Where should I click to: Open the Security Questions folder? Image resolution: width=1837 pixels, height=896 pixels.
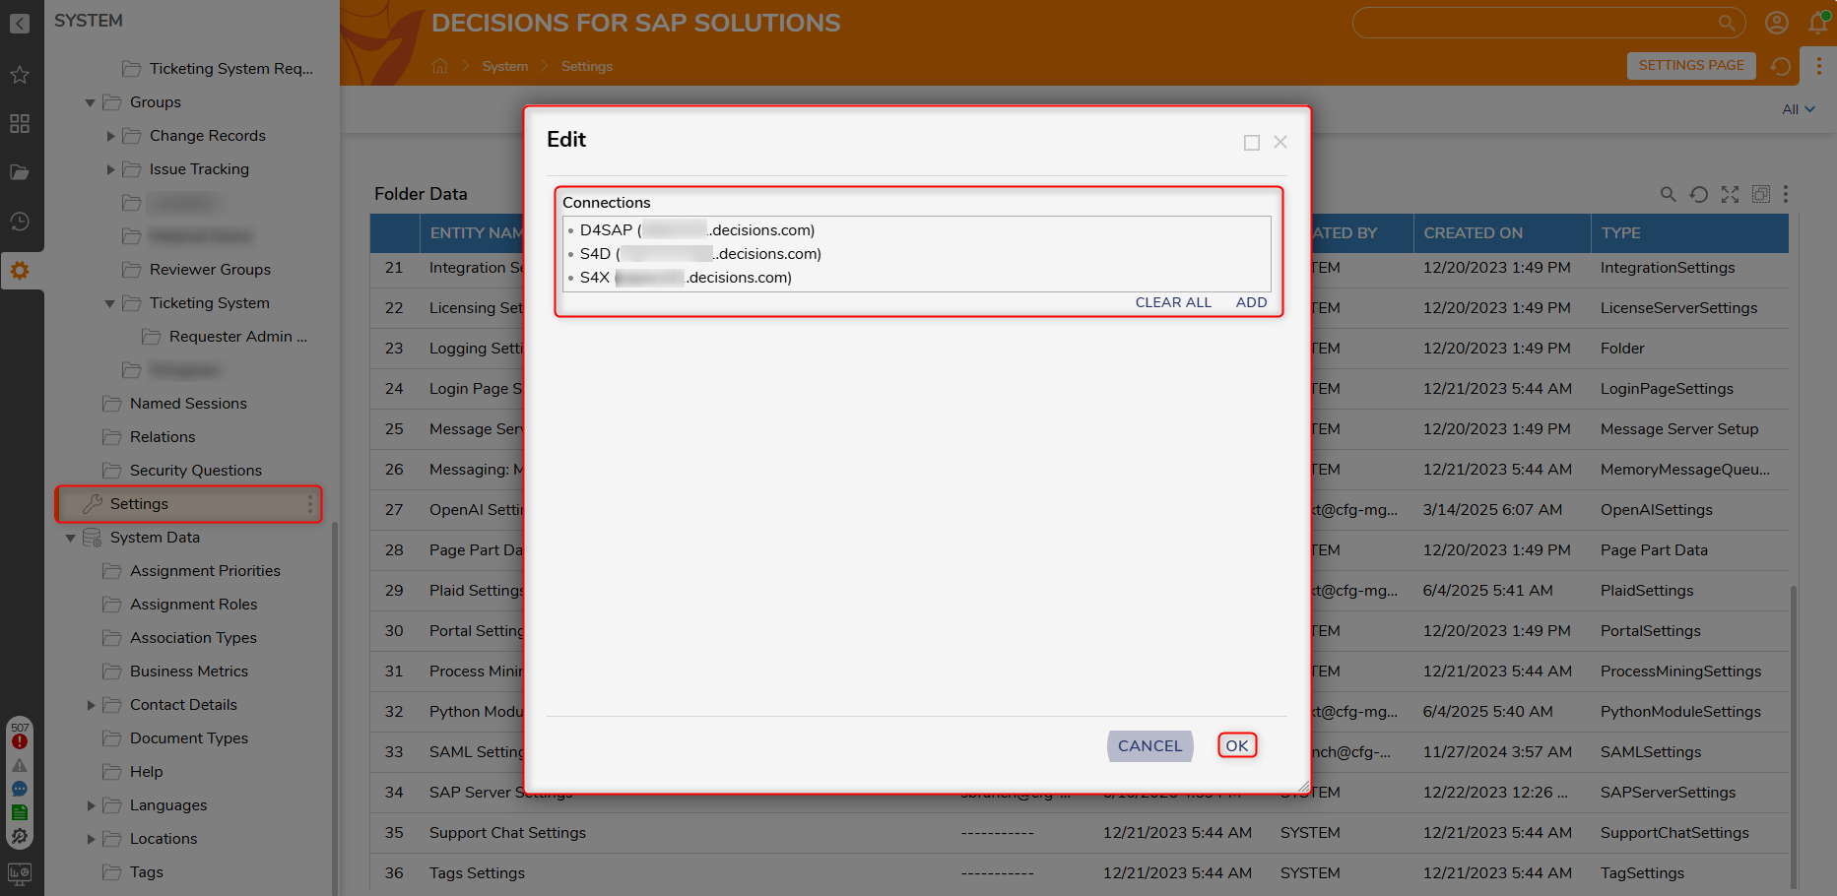[195, 471]
